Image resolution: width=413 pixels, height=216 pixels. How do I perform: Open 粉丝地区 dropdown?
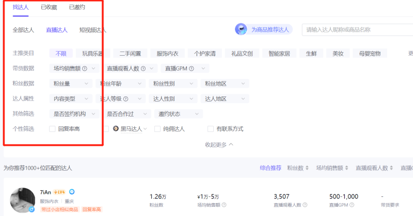tap(225, 84)
